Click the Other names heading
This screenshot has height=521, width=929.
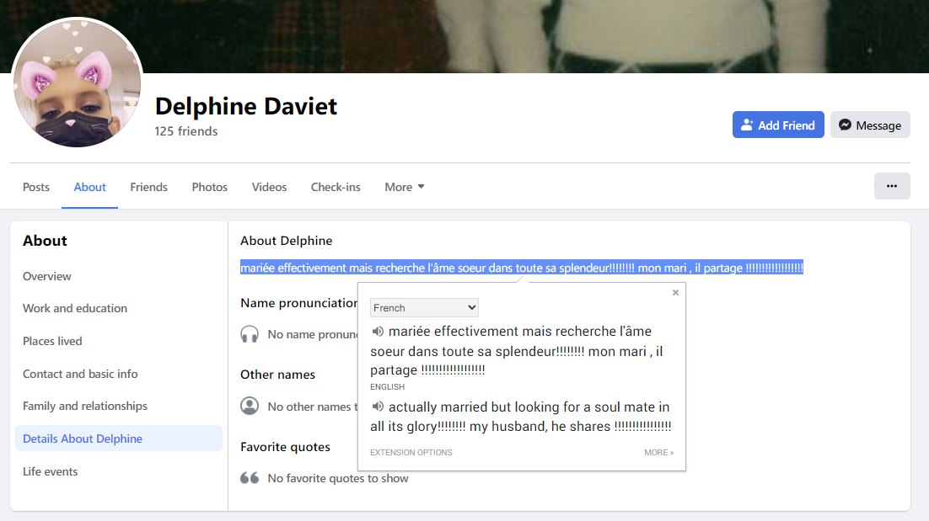[x=277, y=375]
